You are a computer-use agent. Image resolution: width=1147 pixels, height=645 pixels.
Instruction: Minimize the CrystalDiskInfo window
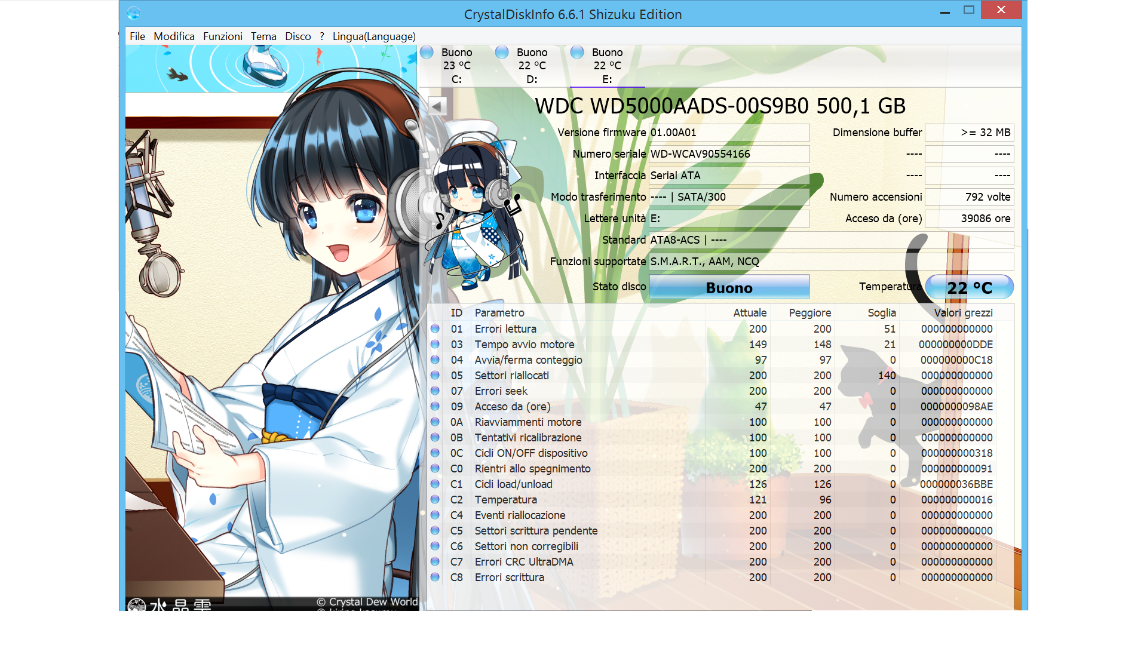pyautogui.click(x=944, y=11)
